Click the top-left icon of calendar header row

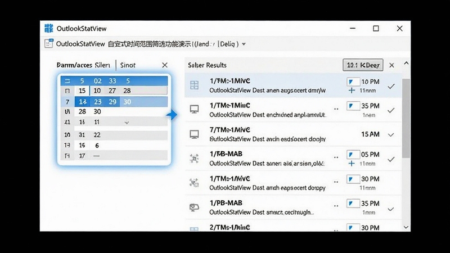pyautogui.click(x=67, y=81)
